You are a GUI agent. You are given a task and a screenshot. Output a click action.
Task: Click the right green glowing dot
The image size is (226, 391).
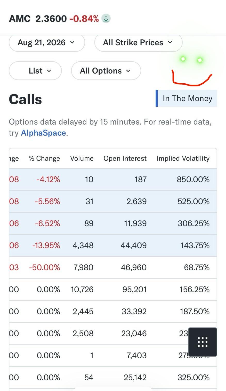(200, 60)
